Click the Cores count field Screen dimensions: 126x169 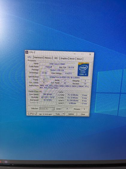point(67,109)
